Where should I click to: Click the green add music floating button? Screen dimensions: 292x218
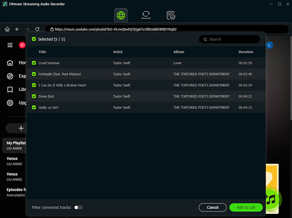tap(271, 200)
